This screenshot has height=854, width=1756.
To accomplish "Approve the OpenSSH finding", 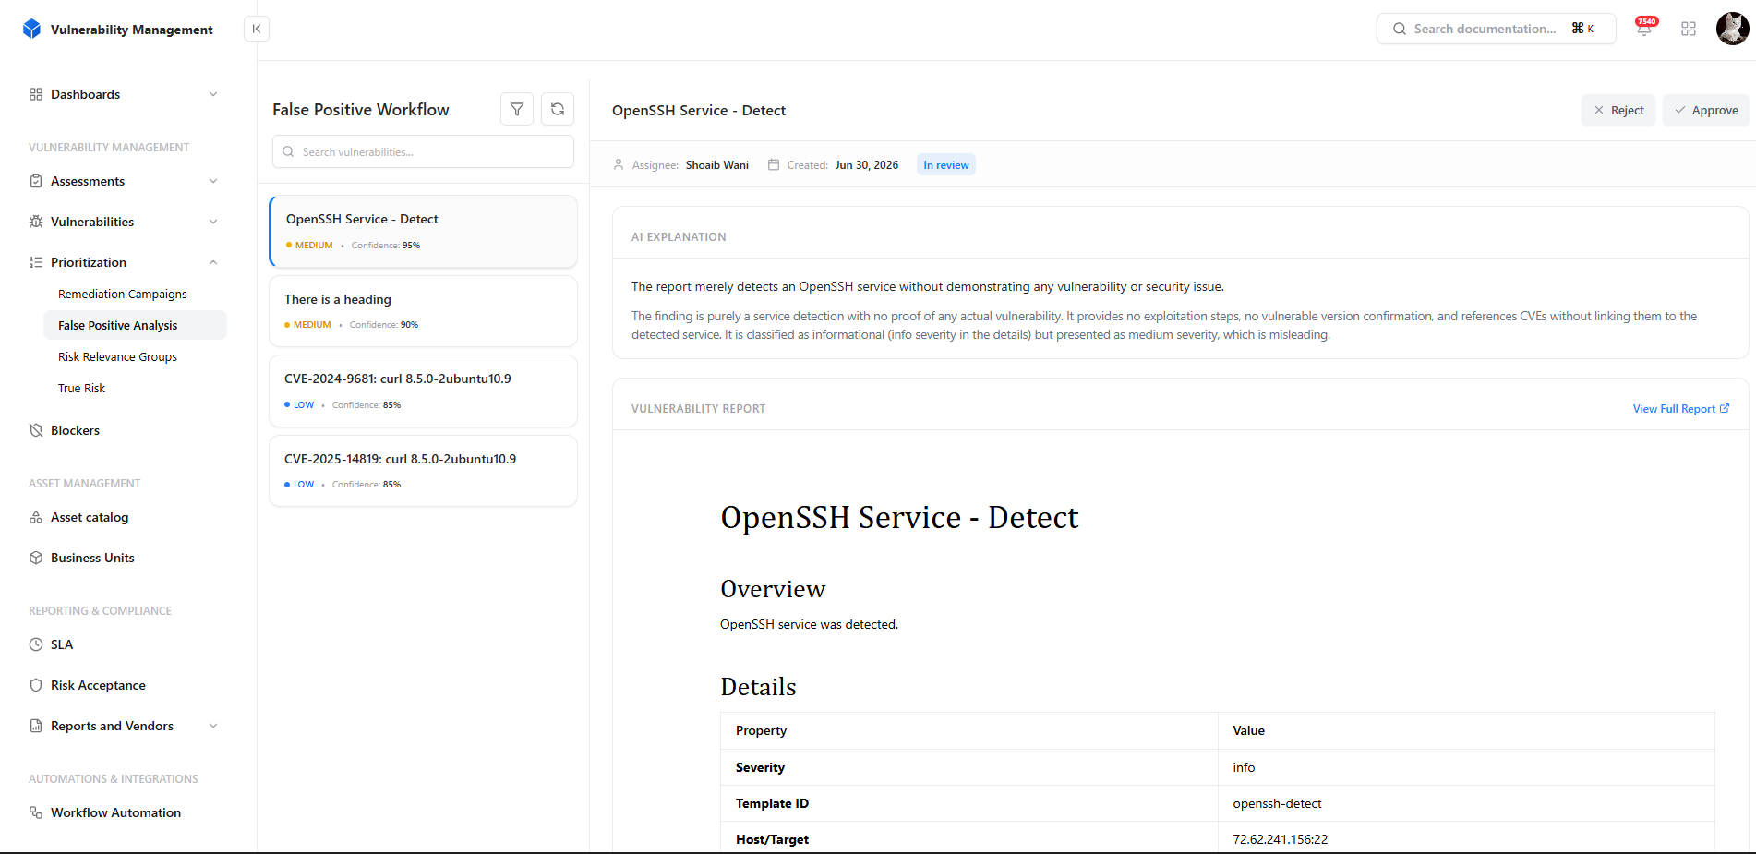I will pyautogui.click(x=1706, y=110).
